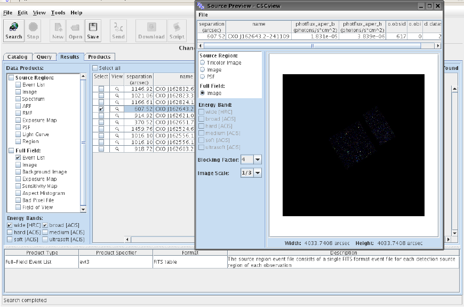Check the Spectrum data product checkbox
Image resolution: width=464 pixels, height=308 pixels.
(19, 99)
